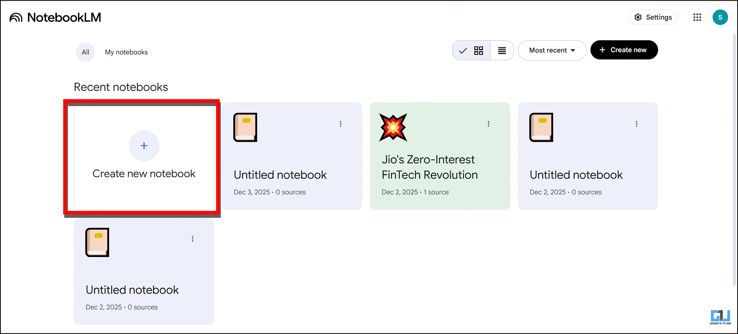Expand the Most recent sort dropdown
Screen dimensions: 738x334
coord(552,50)
